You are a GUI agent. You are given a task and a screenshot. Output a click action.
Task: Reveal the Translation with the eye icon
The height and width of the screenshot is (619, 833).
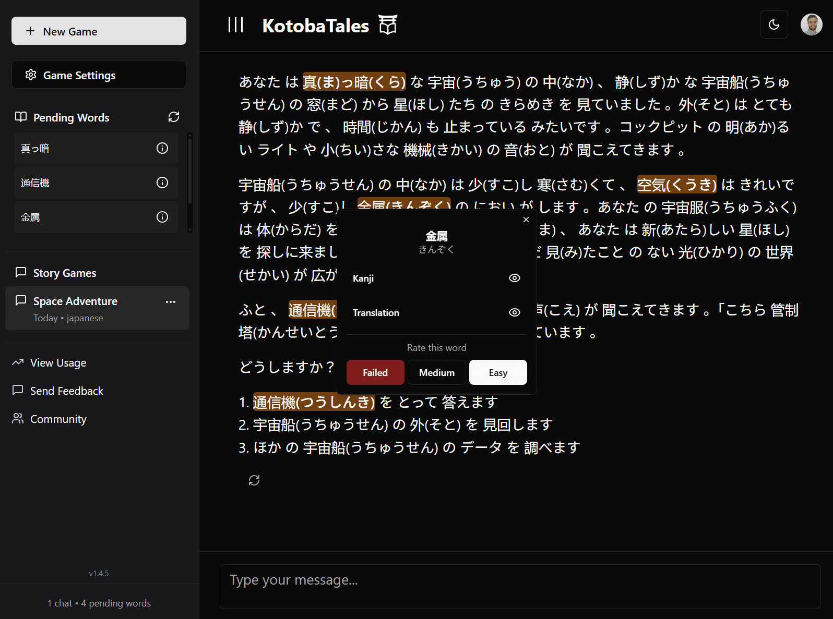coord(515,312)
